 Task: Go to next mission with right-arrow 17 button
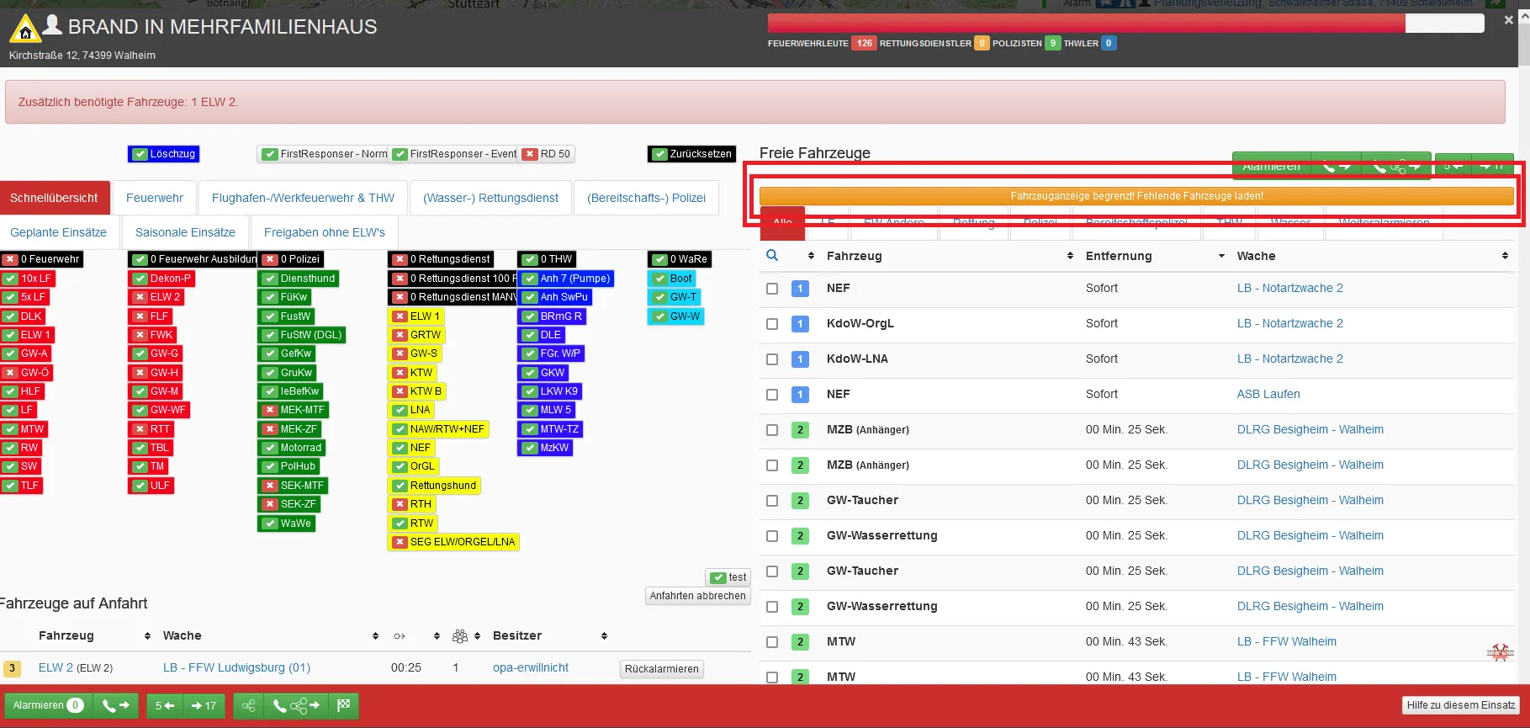pyautogui.click(x=204, y=705)
